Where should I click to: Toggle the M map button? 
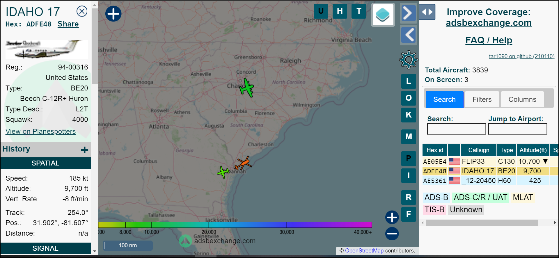pos(409,137)
